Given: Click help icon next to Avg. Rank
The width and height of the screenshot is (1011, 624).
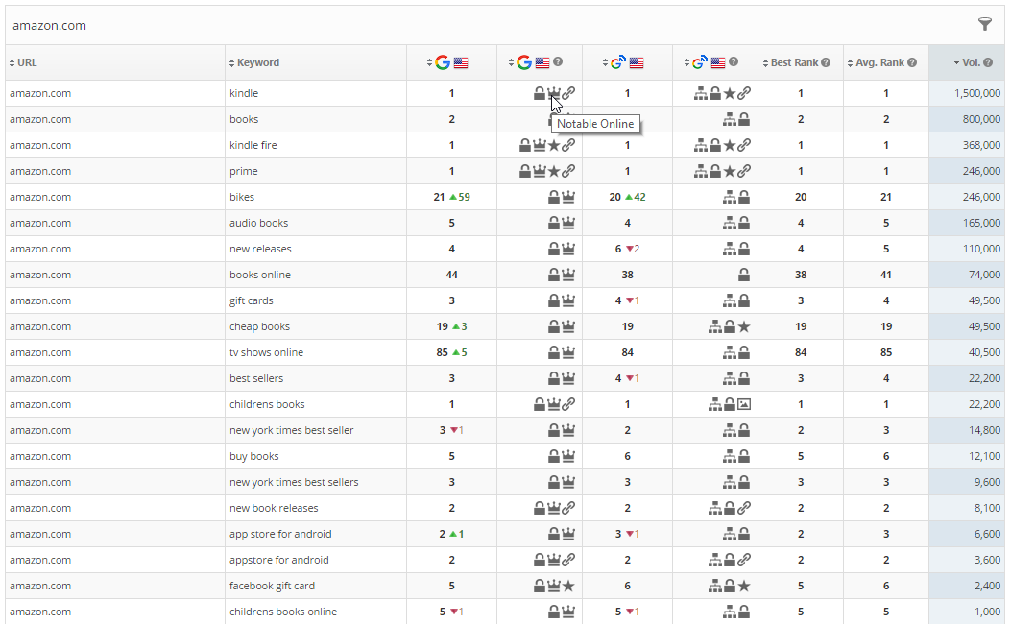Looking at the screenshot, I should pyautogui.click(x=912, y=62).
